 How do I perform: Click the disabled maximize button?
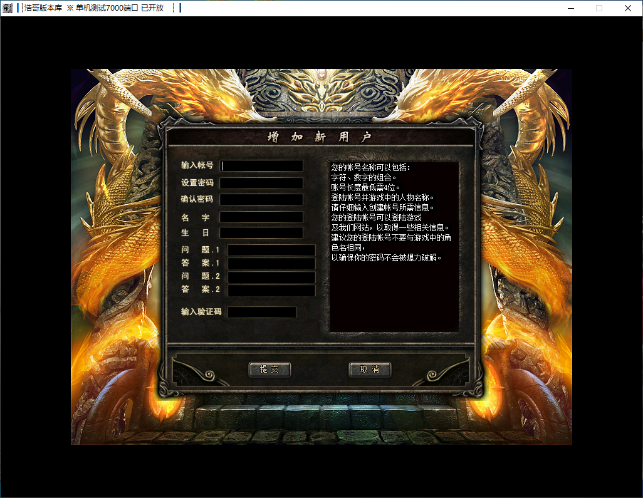(599, 8)
